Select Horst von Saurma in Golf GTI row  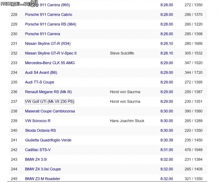[x=125, y=101]
